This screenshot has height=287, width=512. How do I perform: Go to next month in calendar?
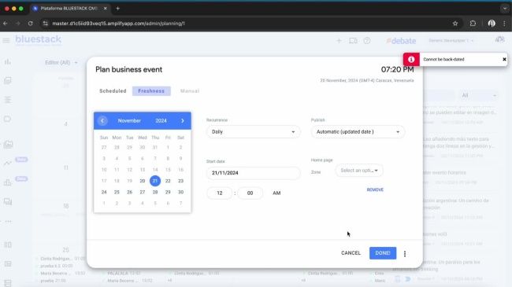pos(183,120)
